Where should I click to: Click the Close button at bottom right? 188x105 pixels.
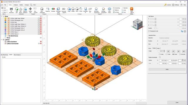click(x=177, y=102)
